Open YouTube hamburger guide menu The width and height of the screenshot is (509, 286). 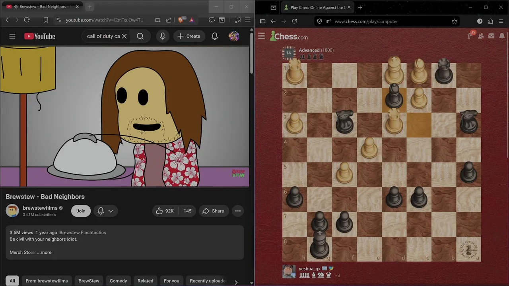coord(12,36)
